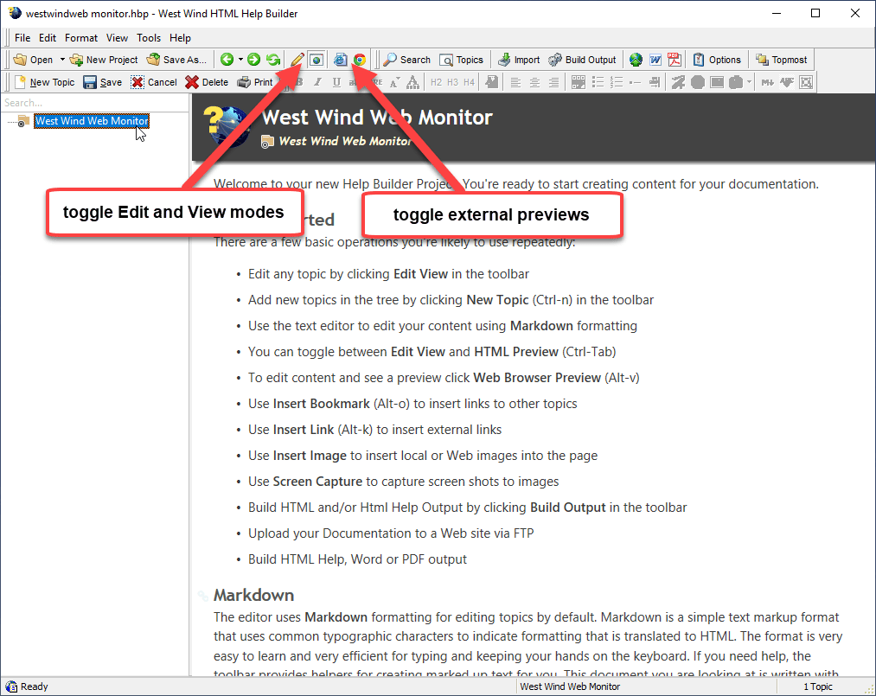Preview topic in Chrome browser
This screenshot has width=876, height=696.
tap(359, 60)
